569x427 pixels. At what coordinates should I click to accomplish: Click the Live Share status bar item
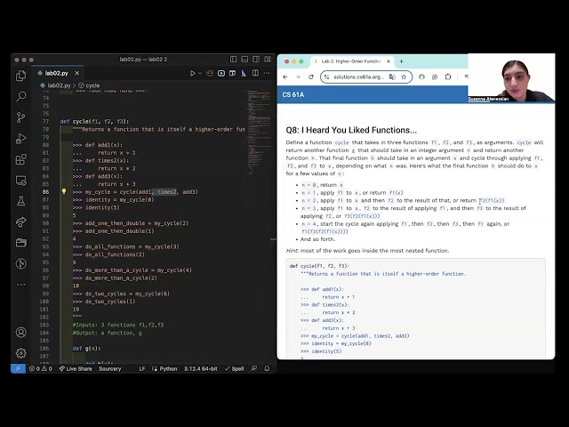[76, 368]
